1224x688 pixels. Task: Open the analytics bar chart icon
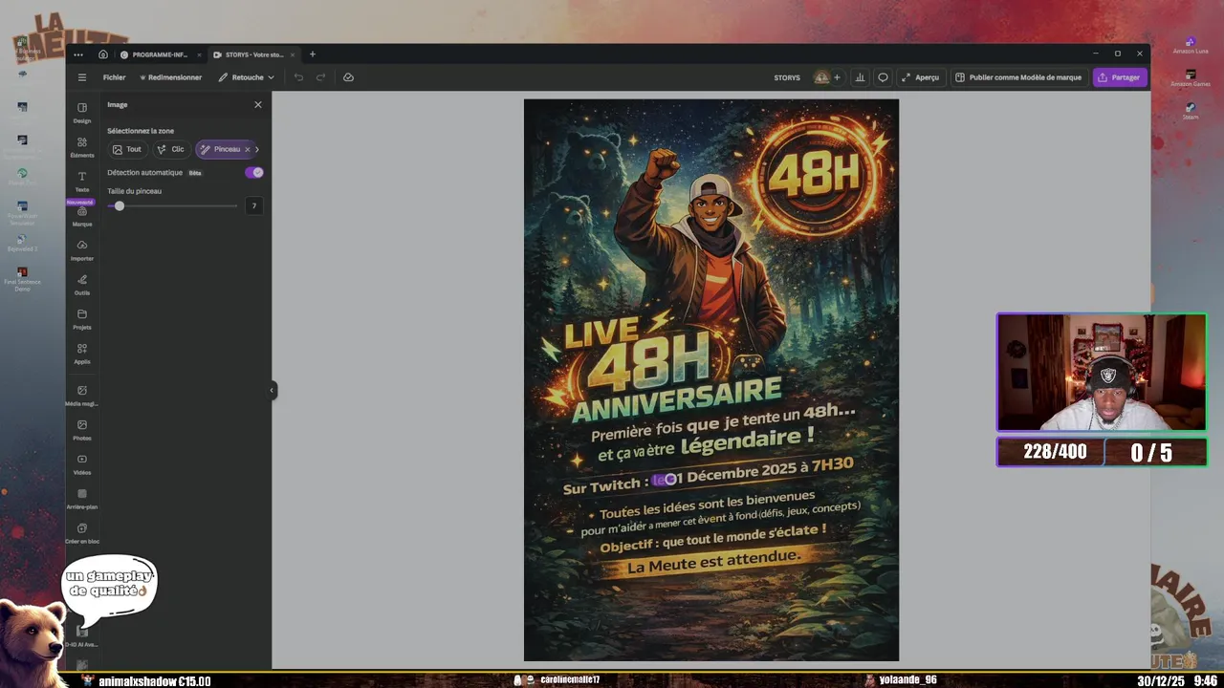coord(860,77)
